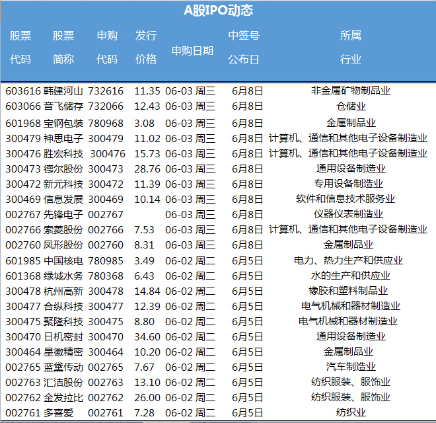The height and width of the screenshot is (423, 436).
Task: Click stock name 蓝黛传动
Action: pos(63,367)
